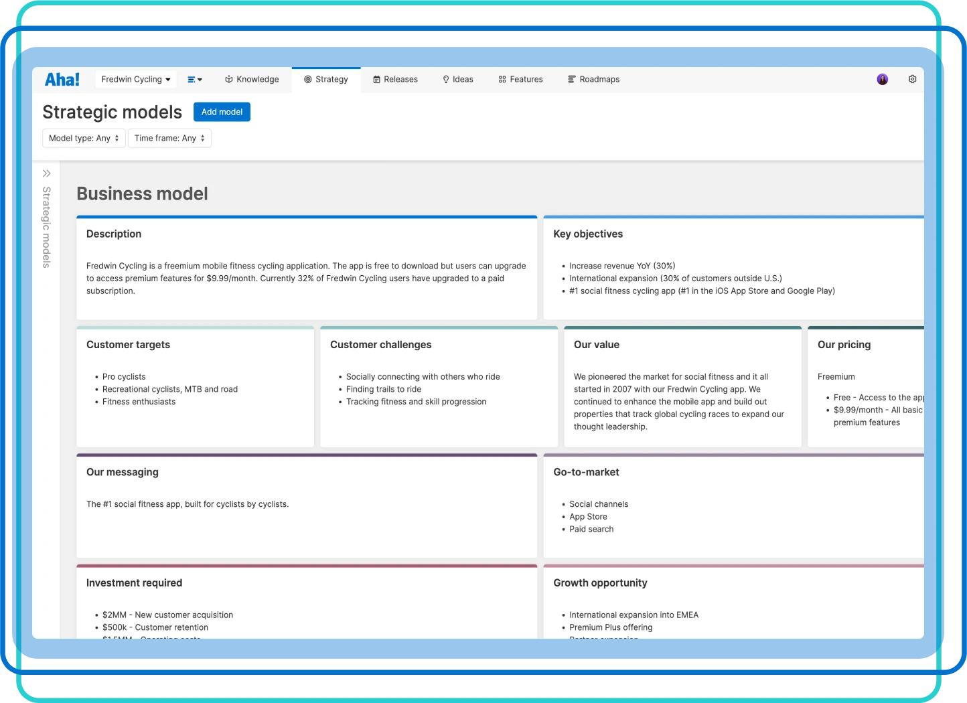Viewport: 967px width, 703px height.
Task: Click the Description card heading
Action: point(114,234)
